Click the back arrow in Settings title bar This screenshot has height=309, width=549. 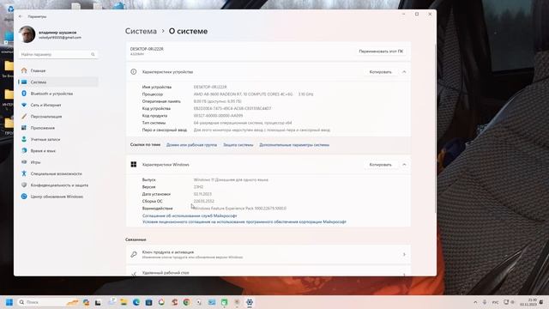pyautogui.click(x=21, y=16)
